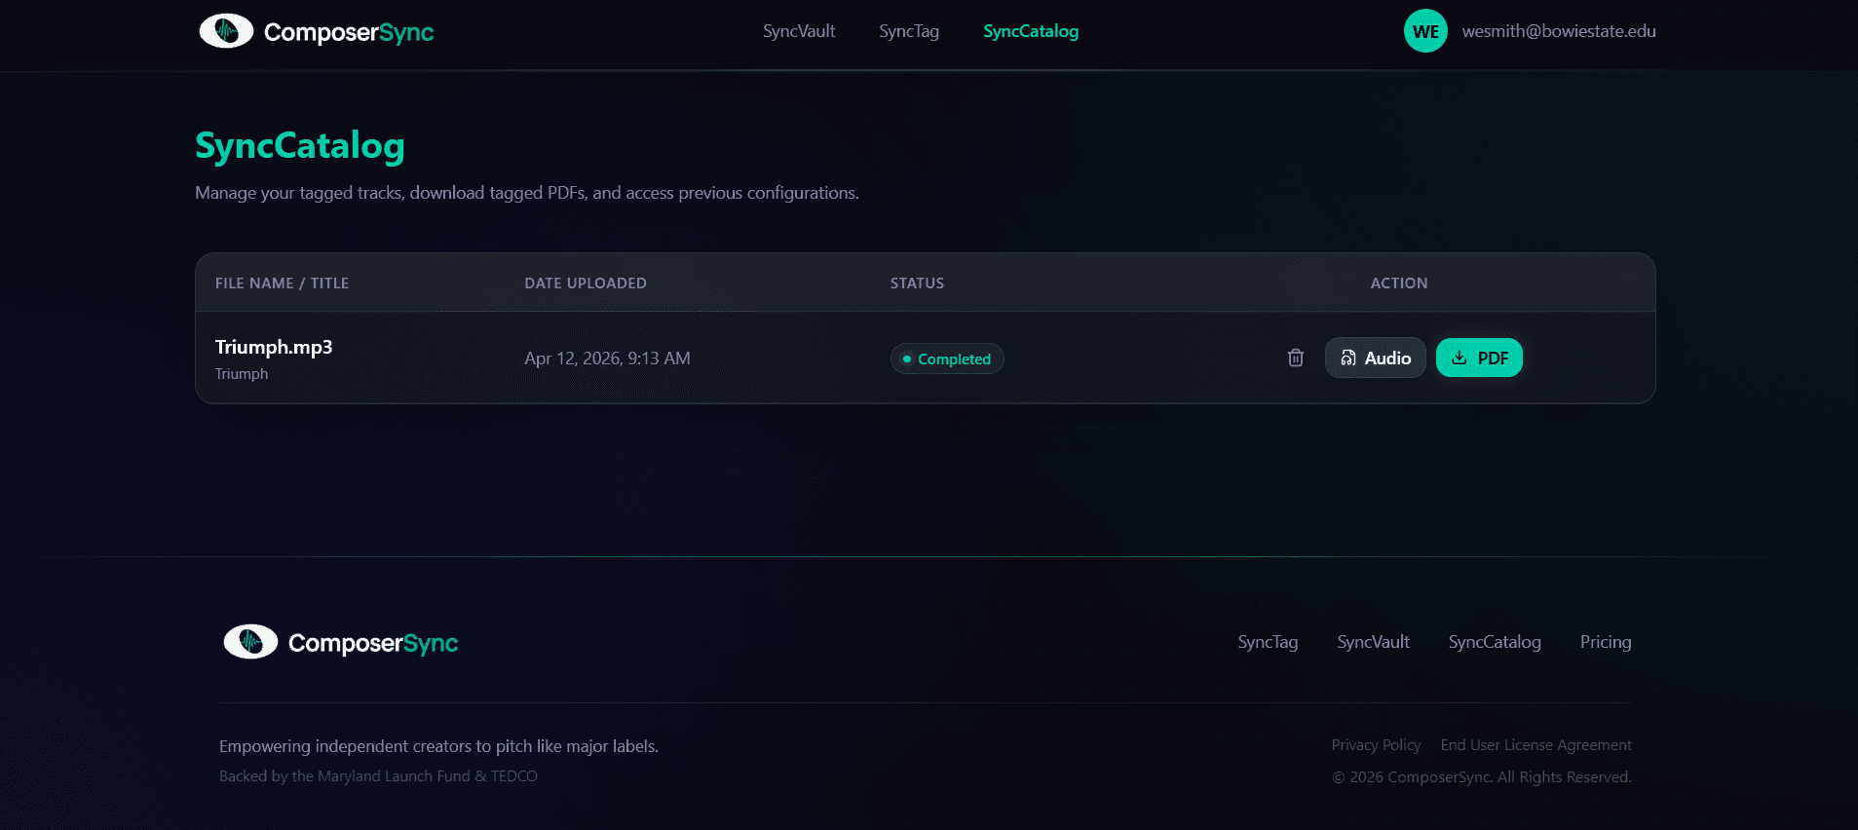Viewport: 1858px width, 830px height.
Task: Click the Triumph subtitle under the file name
Action: [242, 374]
